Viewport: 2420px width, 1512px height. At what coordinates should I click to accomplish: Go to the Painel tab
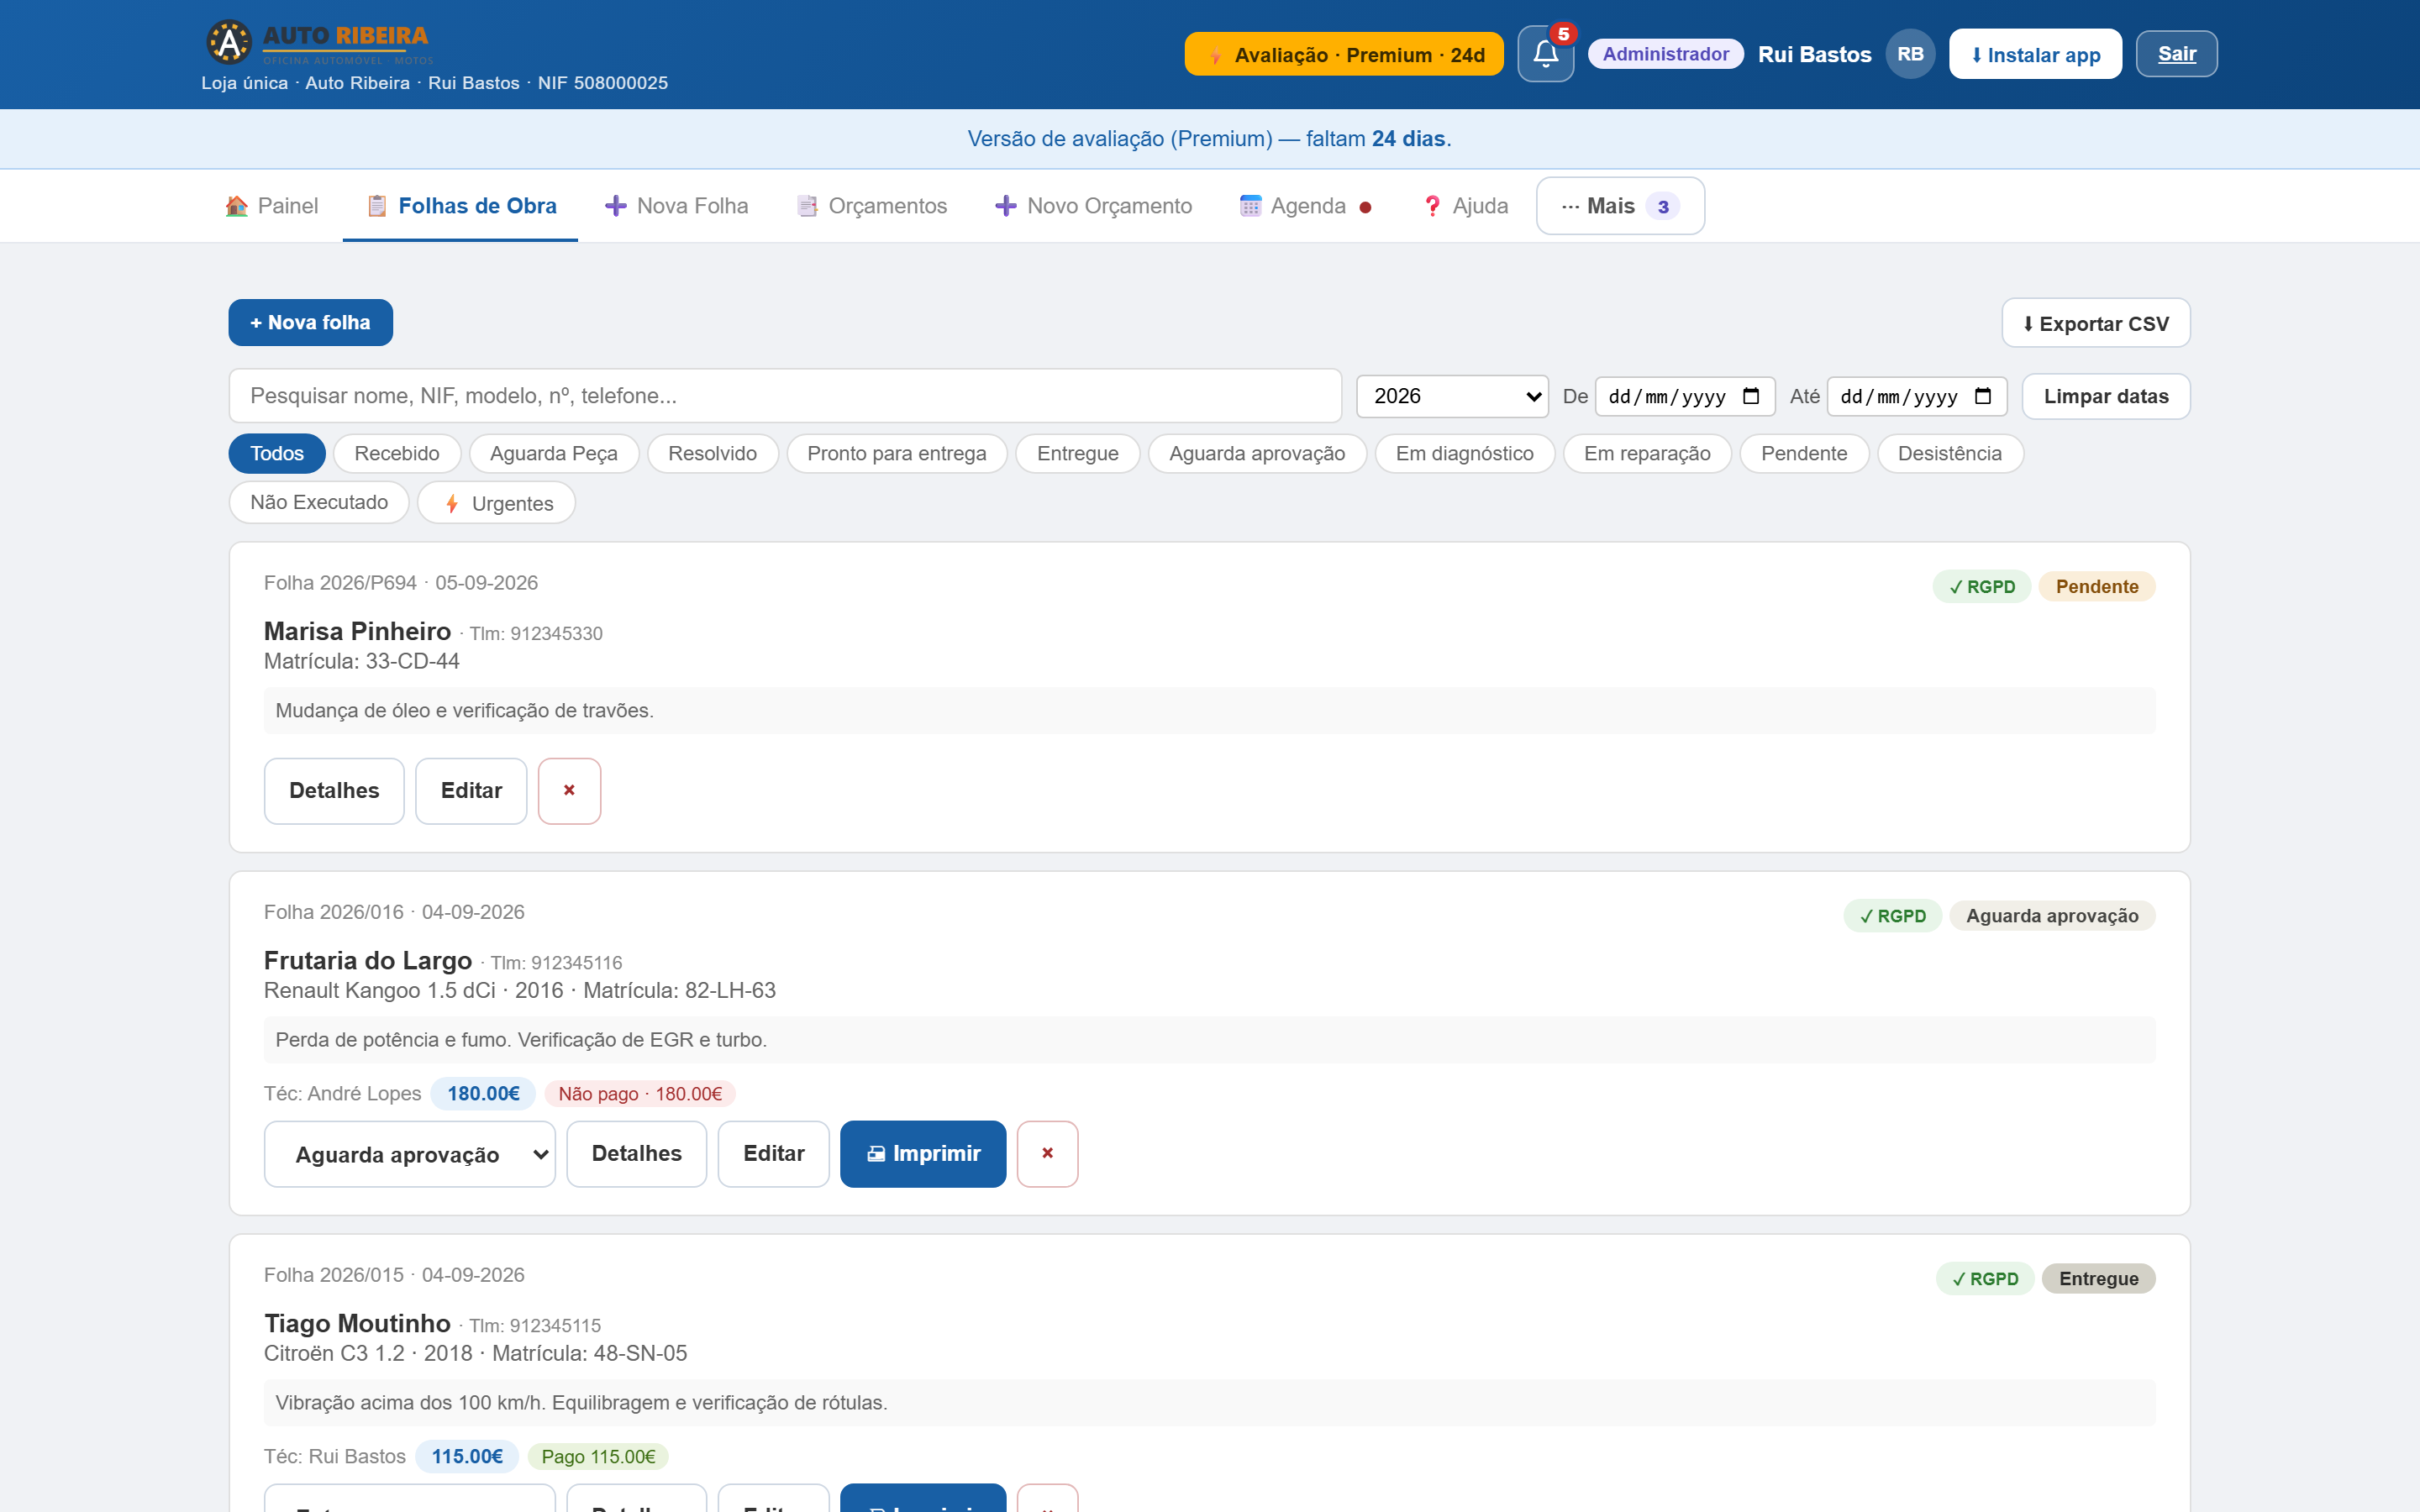pos(272,206)
